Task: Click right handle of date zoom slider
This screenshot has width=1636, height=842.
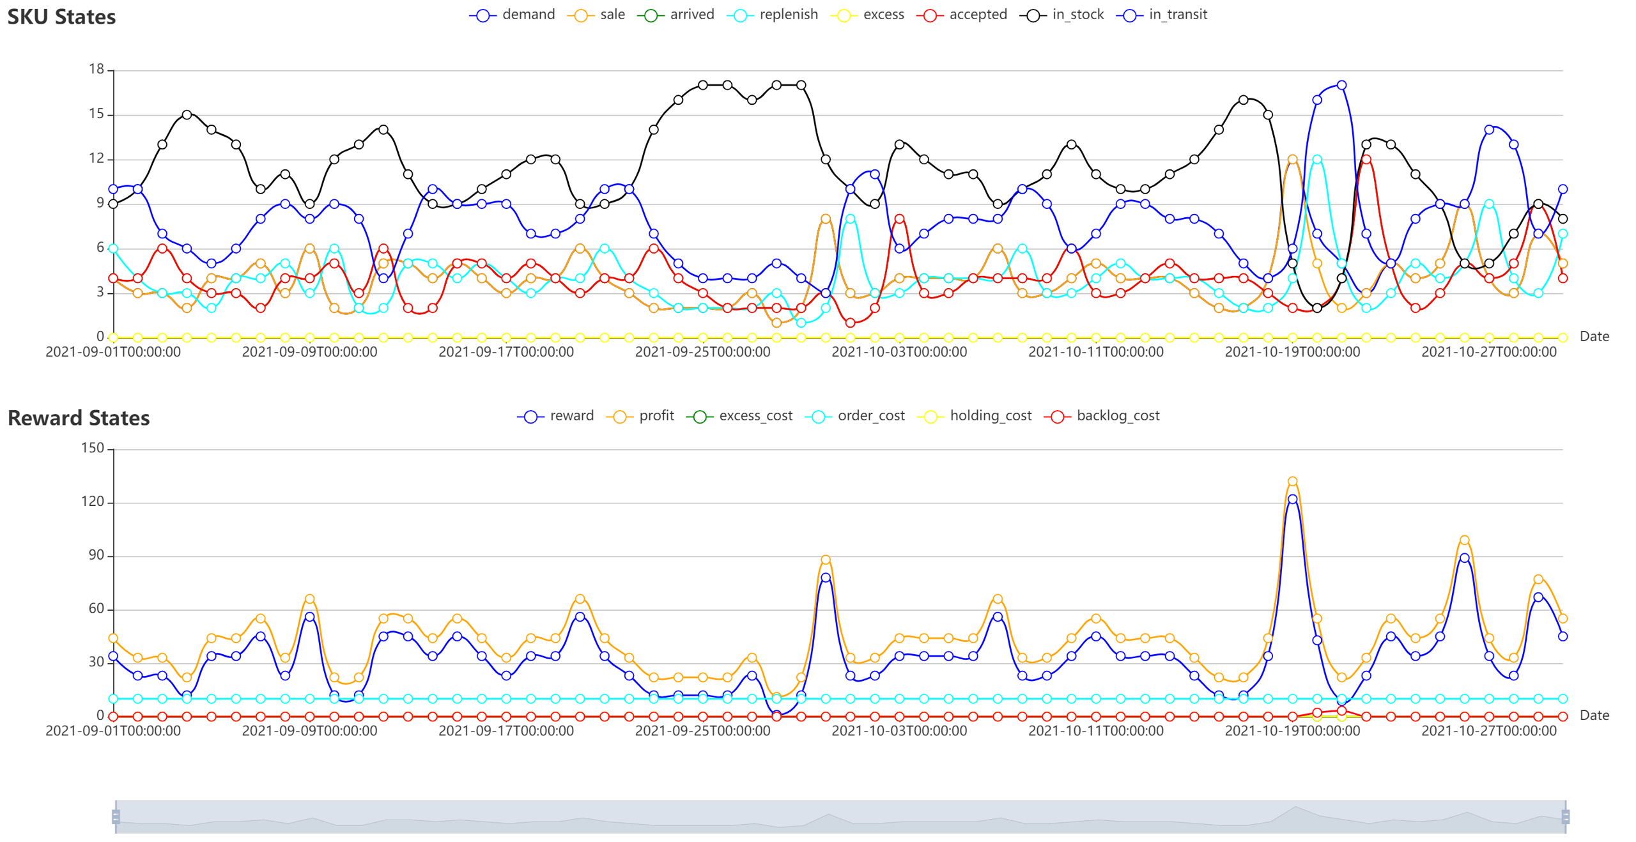Action: [1565, 816]
